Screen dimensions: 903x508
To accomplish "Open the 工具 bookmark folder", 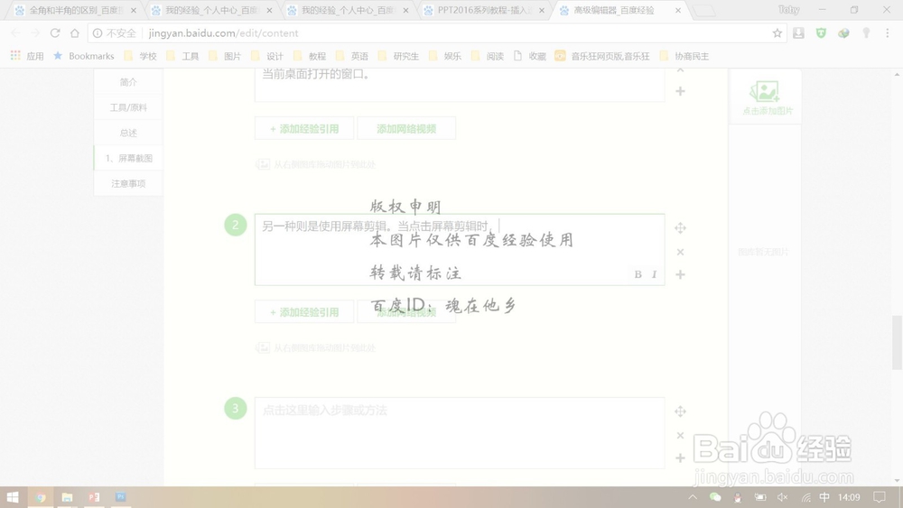I will 182,56.
